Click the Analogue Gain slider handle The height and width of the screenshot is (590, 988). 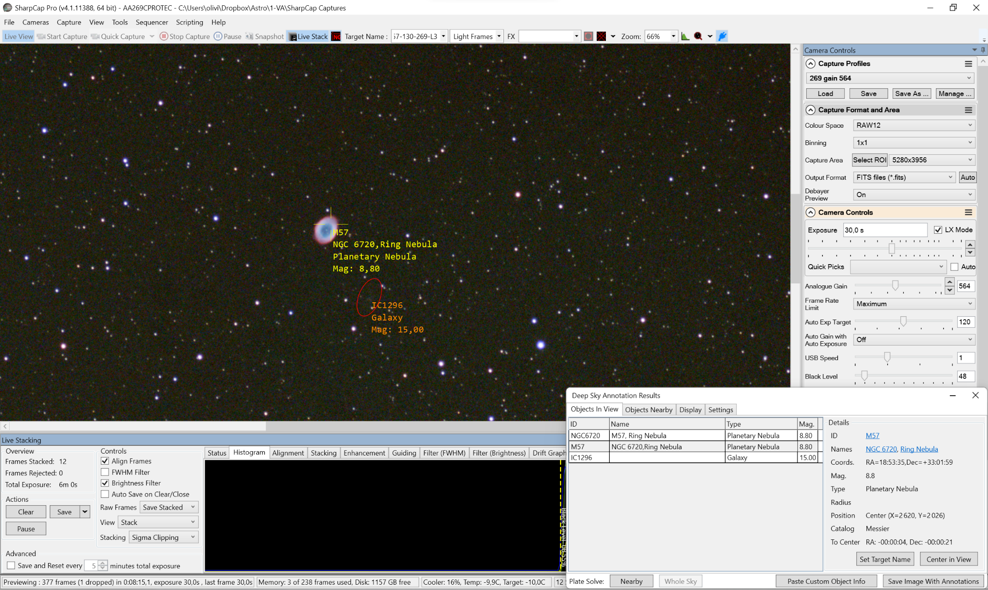pyautogui.click(x=895, y=285)
